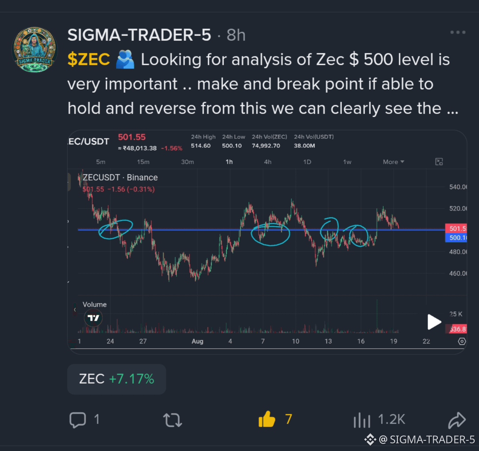
Task: Open comments via the speech bubble icon
Action: (x=78, y=420)
